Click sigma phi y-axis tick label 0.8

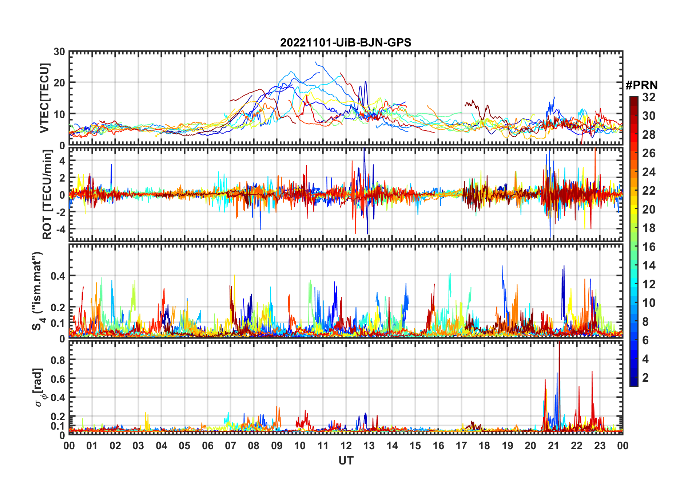tap(58, 360)
